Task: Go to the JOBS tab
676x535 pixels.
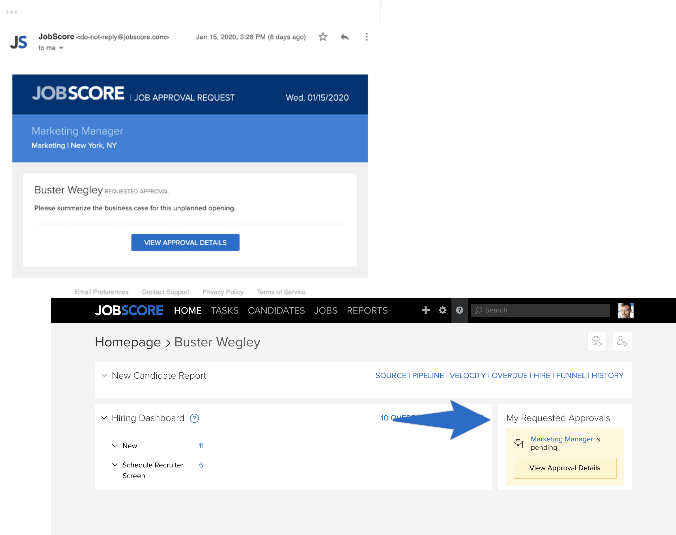Action: coord(326,310)
